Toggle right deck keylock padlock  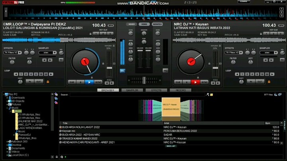[x=220, y=46]
